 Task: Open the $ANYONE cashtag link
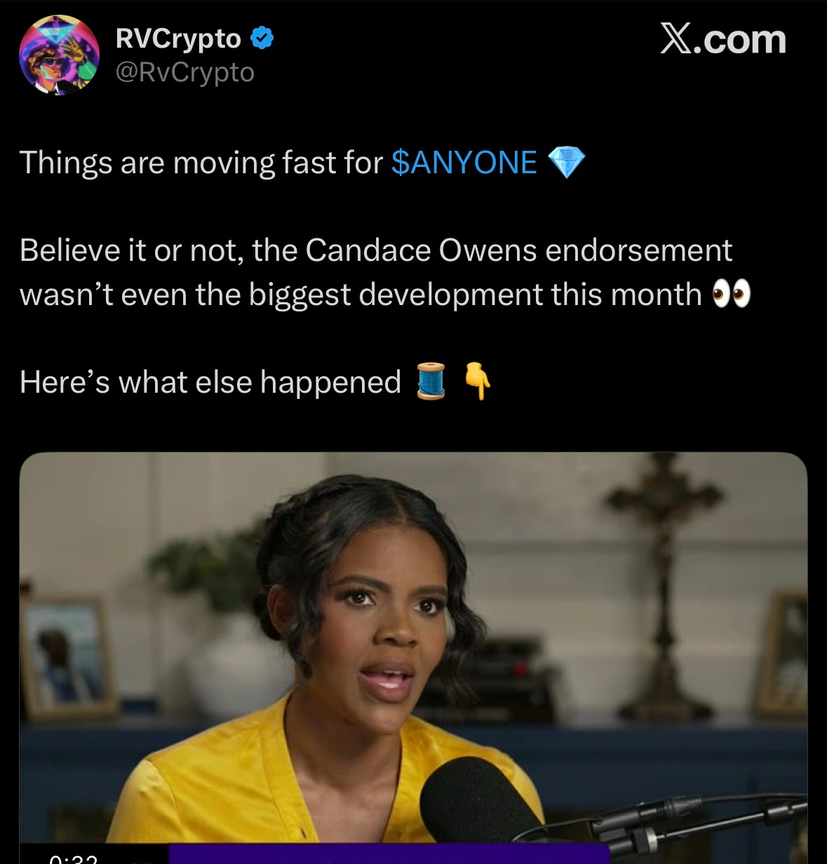(464, 163)
